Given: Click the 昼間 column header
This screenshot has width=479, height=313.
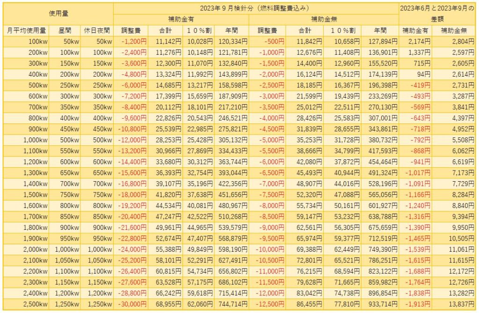Looking at the screenshot, I should pyautogui.click(x=65, y=30).
